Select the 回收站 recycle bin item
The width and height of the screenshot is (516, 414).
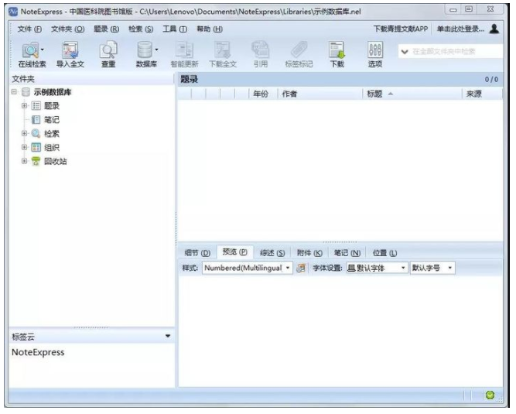[x=55, y=161]
